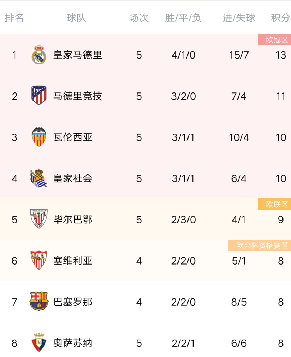Click the Valencia club crest
The width and height of the screenshot is (291, 357).
click(x=39, y=137)
